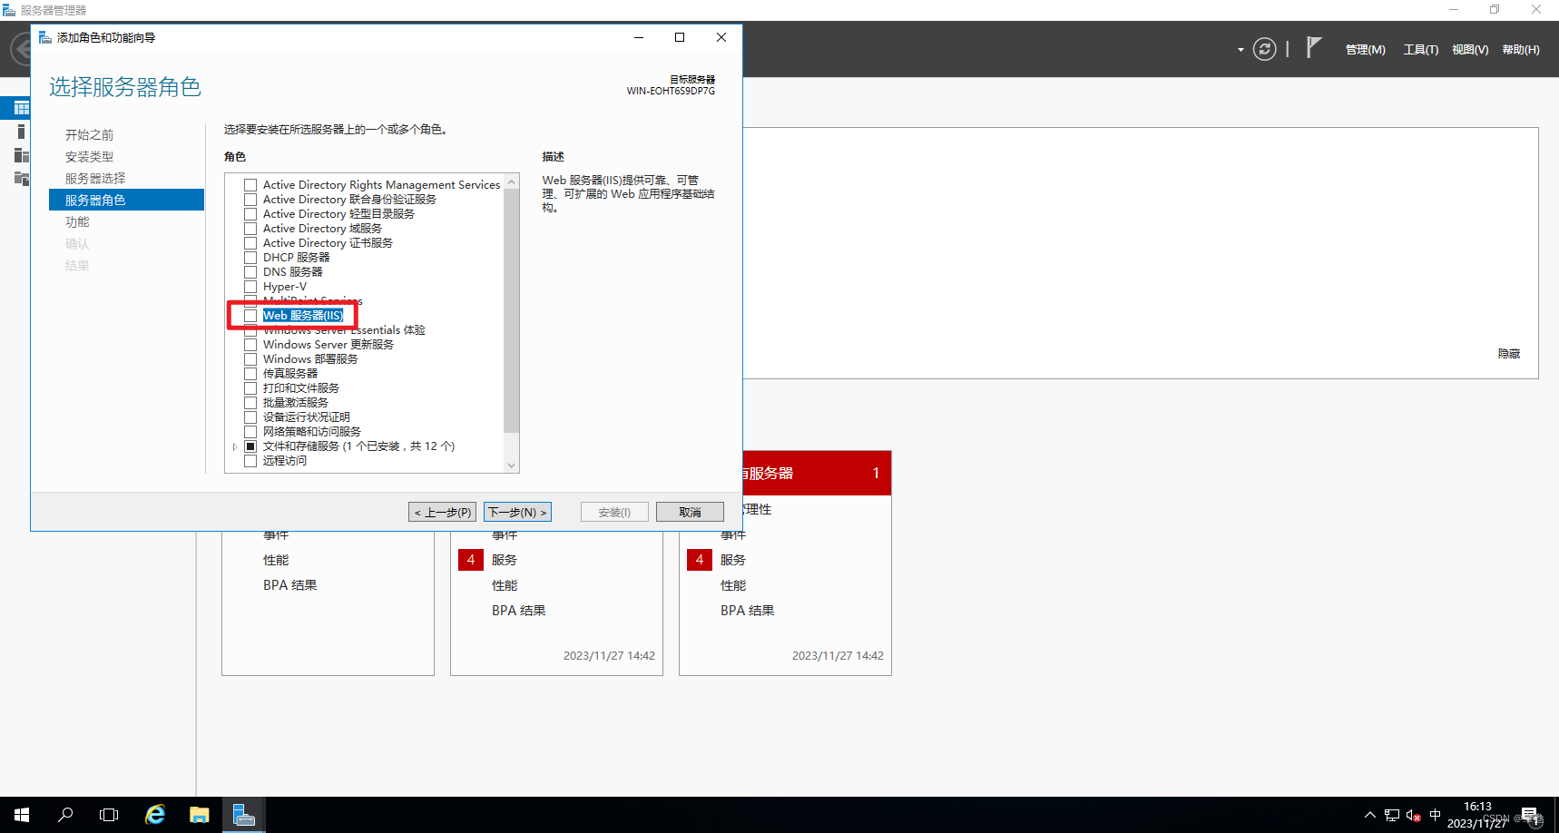Check Active Directory 联合身份验证服务 role
The image size is (1559, 833).
point(250,200)
